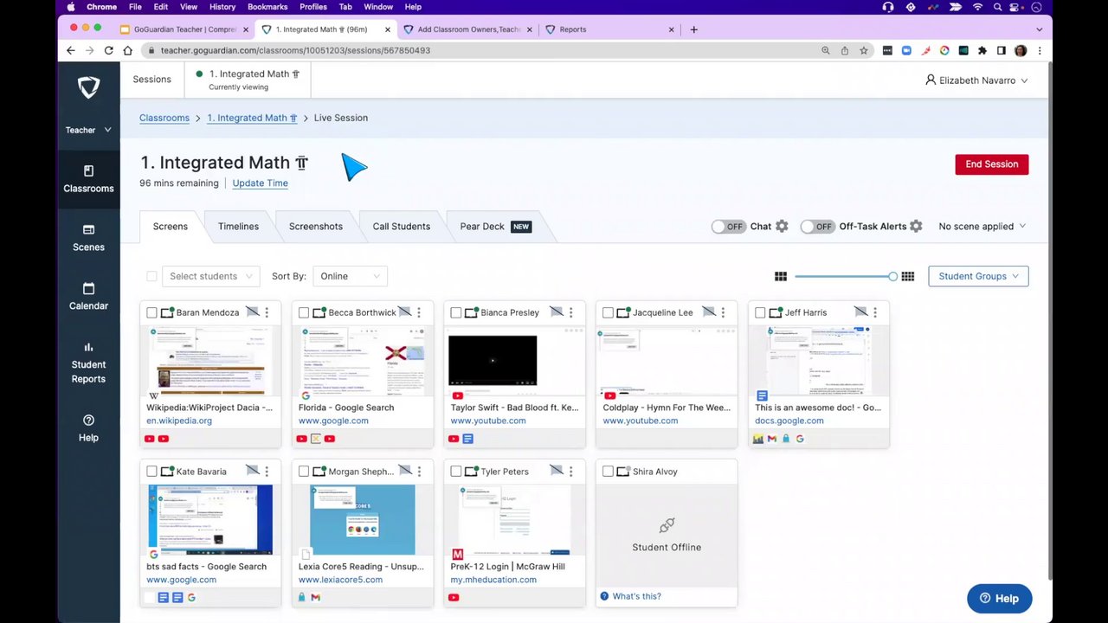Viewport: 1108px width, 623px height.
Task: Click the End Session button
Action: click(991, 164)
